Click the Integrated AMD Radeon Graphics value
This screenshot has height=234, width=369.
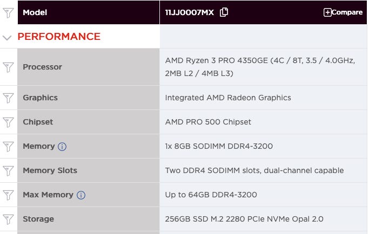(x=228, y=98)
